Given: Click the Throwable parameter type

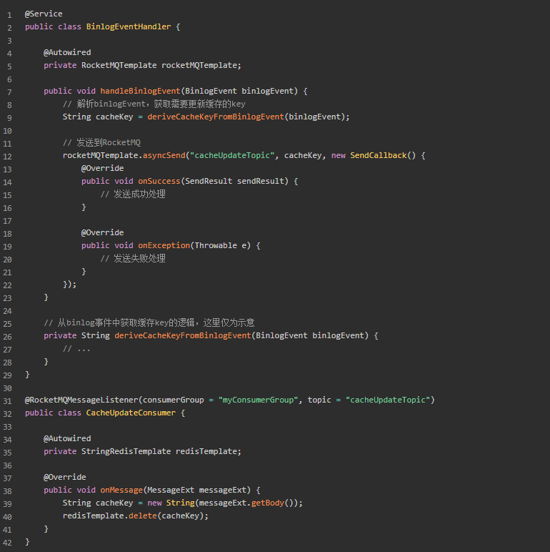Looking at the screenshot, I should (216, 246).
